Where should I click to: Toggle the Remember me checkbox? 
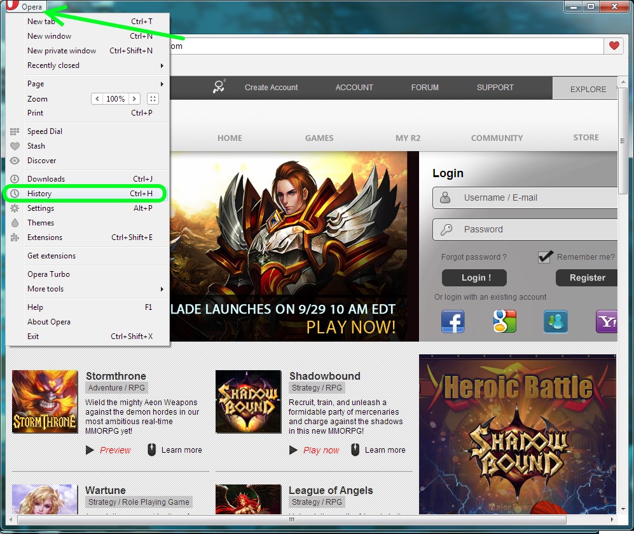click(545, 257)
